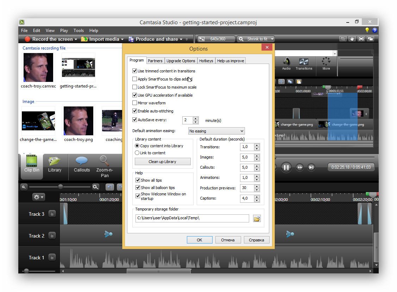Click the timeline zoom out magnifier
The height and width of the screenshot is (292, 397).
click(24, 187)
